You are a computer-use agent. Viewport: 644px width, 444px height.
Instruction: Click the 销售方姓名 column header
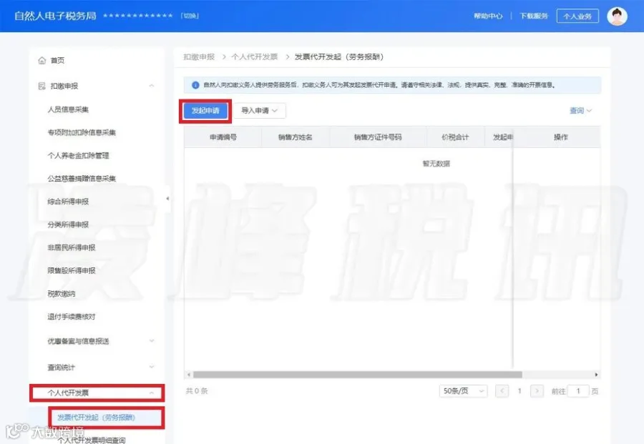296,137
